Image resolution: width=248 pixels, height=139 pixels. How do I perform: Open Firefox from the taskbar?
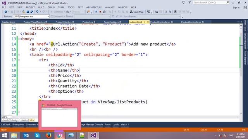(48, 136)
